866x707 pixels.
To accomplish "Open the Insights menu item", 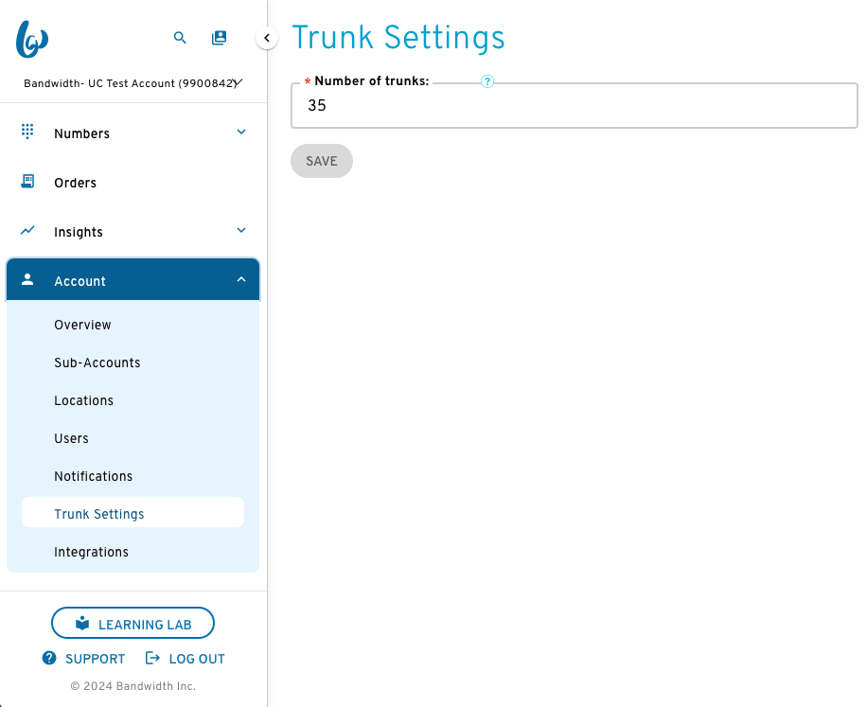I will tap(133, 231).
